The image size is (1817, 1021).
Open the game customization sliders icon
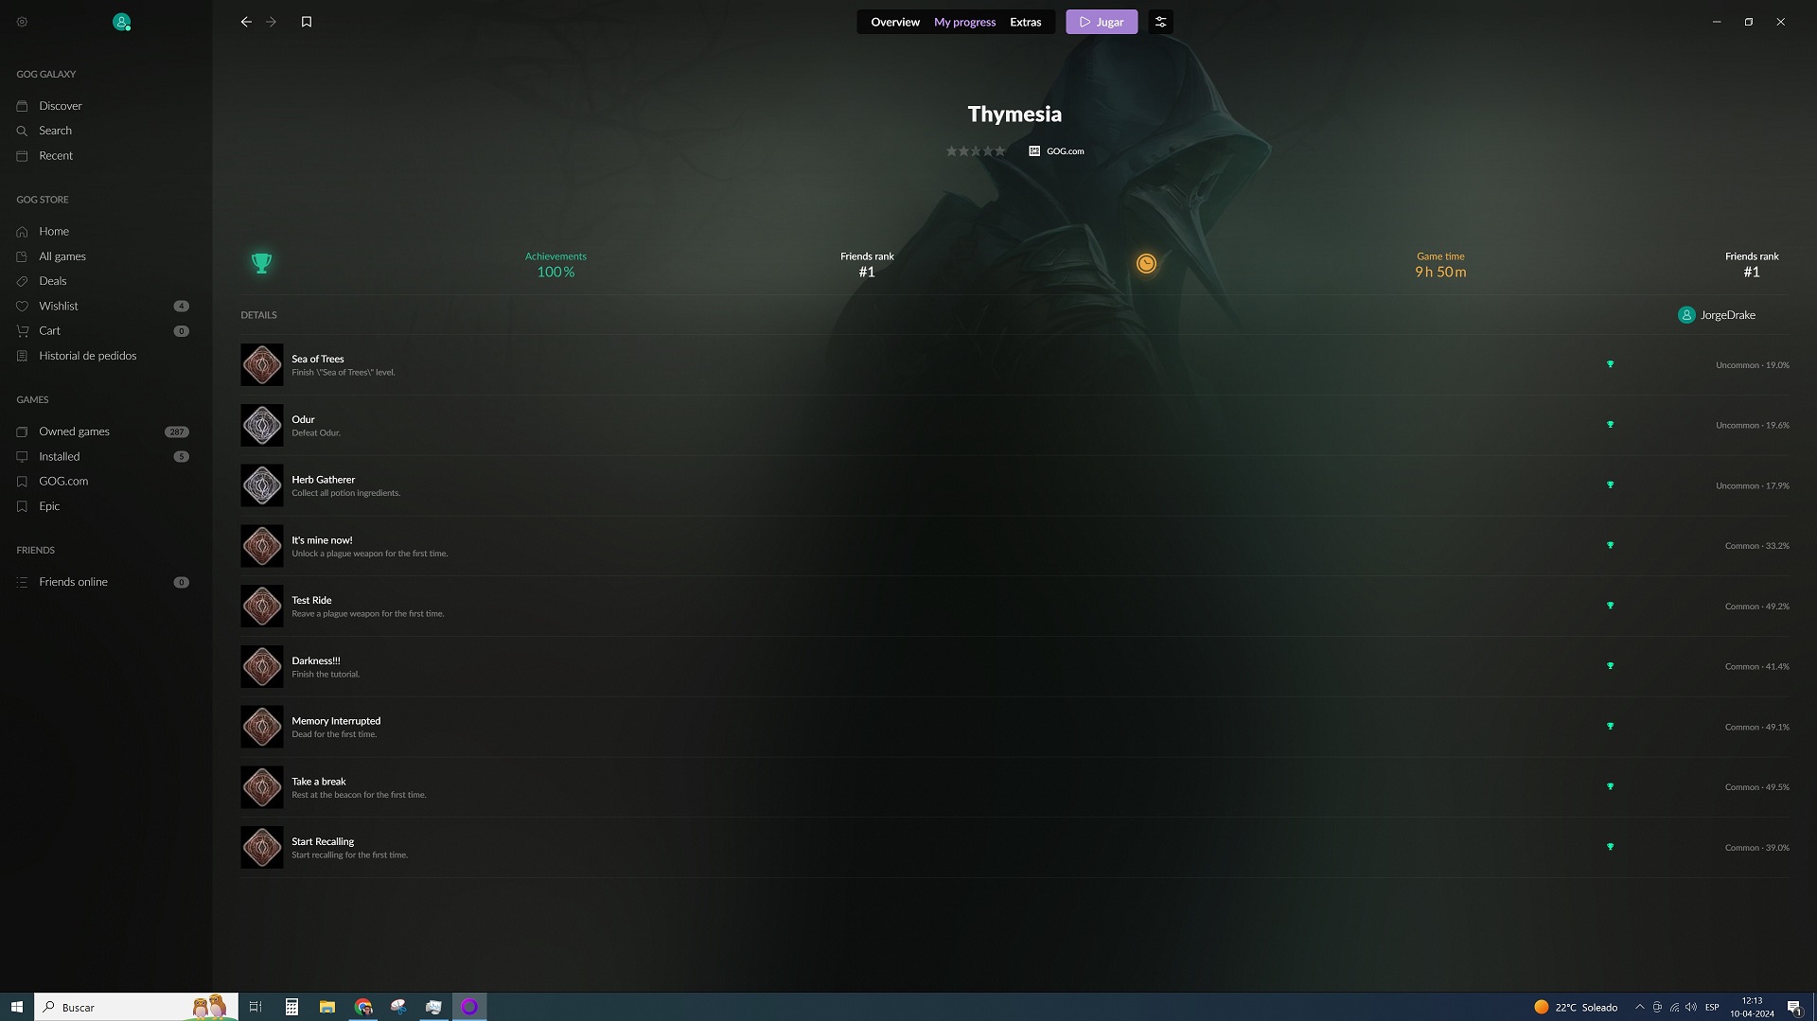pos(1160,22)
